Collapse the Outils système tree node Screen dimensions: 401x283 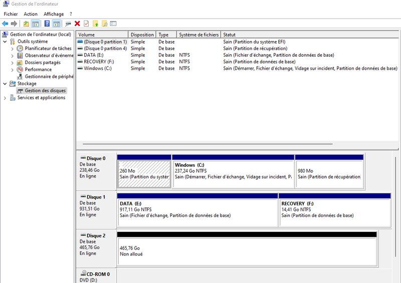5,42
